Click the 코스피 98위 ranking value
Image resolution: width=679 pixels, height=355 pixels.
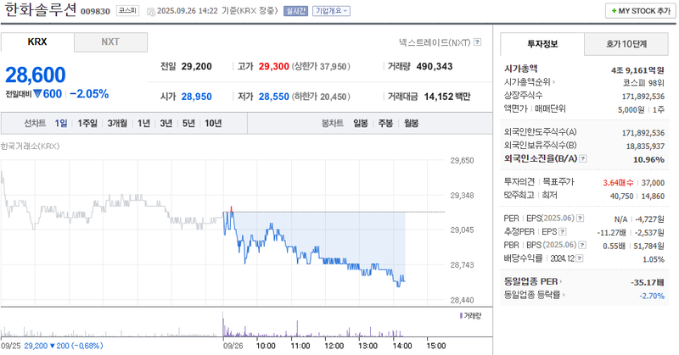click(643, 83)
